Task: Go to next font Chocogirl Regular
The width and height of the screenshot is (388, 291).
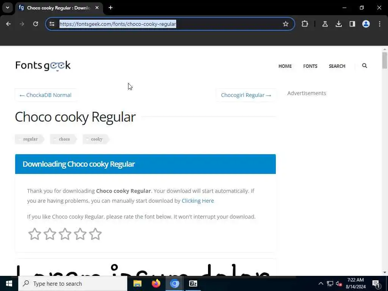Action: pos(246,95)
